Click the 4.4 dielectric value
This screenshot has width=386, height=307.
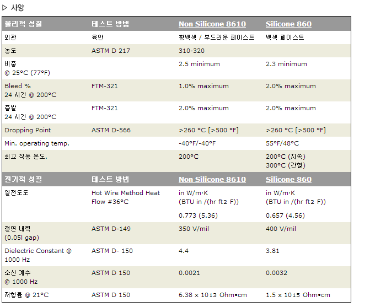coord(184,251)
